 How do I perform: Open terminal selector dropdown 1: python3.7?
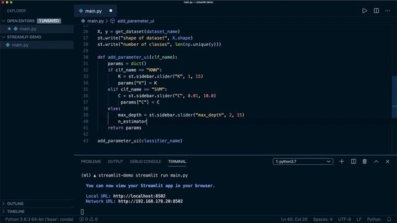(303, 161)
